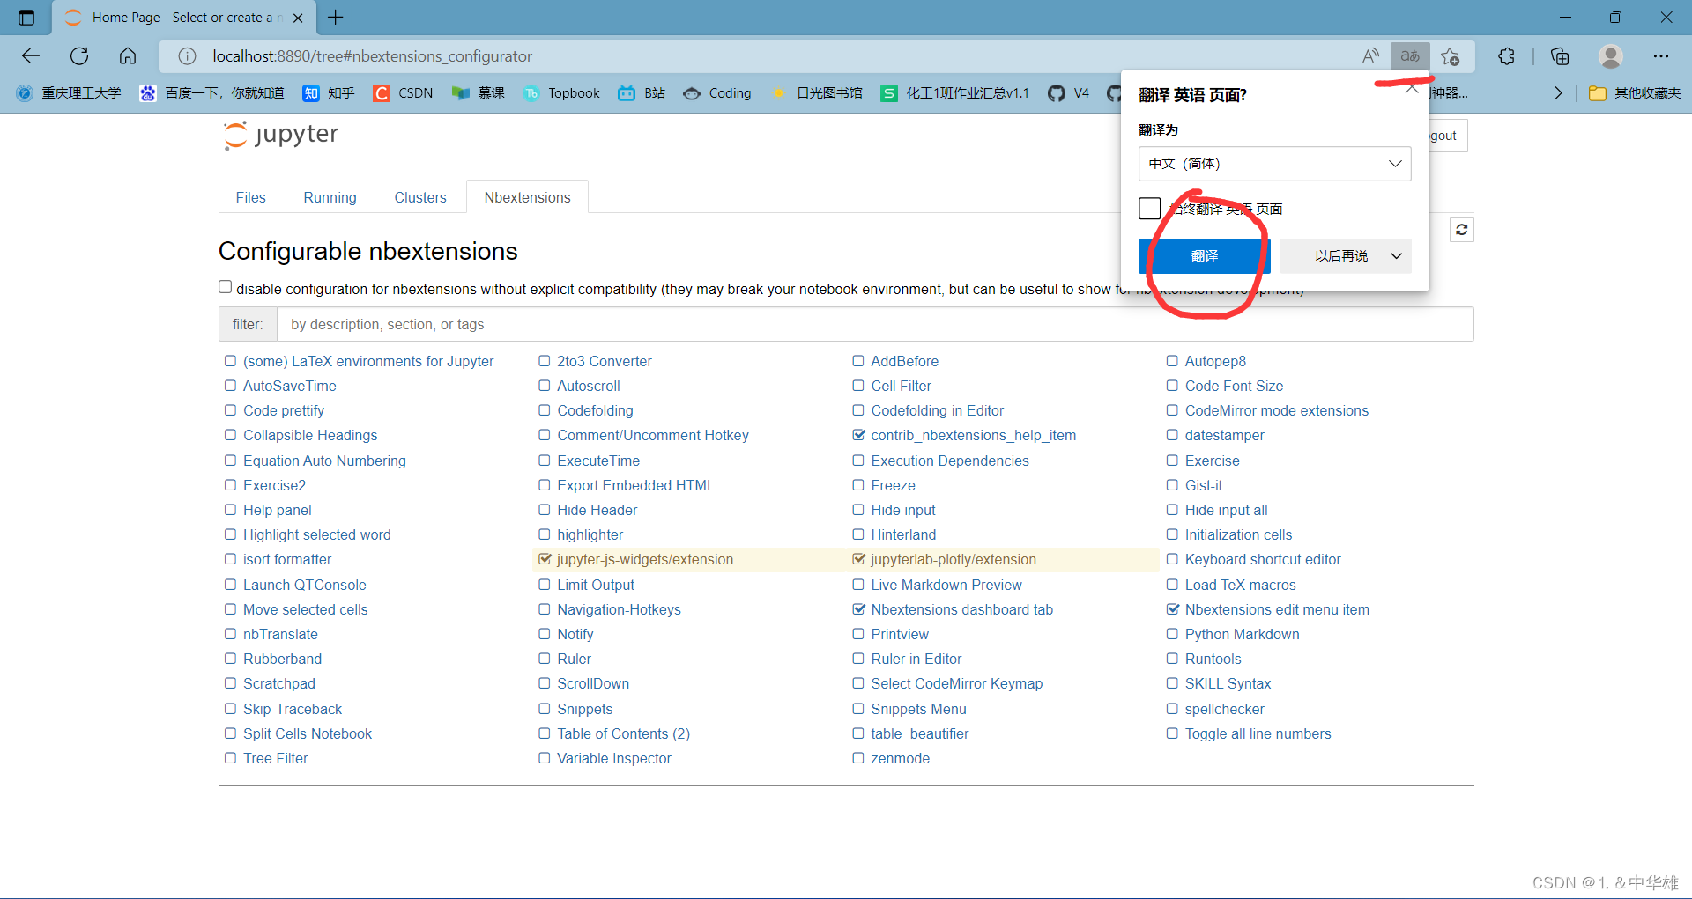The width and height of the screenshot is (1692, 899).
Task: Open the translate-to language dropdown
Action: click(x=1274, y=164)
